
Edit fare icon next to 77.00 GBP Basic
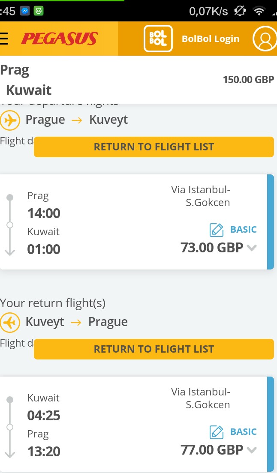217,432
